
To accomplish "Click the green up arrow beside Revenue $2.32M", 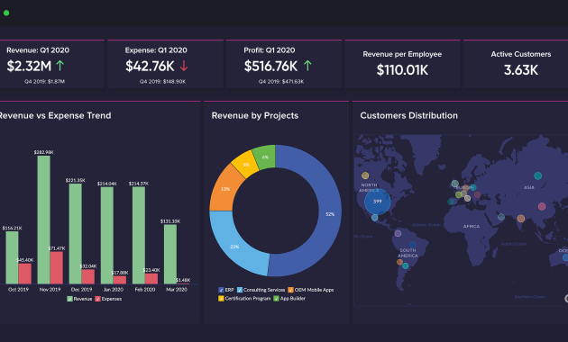I will point(60,66).
